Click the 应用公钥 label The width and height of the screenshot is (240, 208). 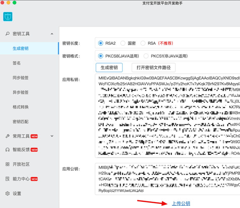click(x=71, y=169)
